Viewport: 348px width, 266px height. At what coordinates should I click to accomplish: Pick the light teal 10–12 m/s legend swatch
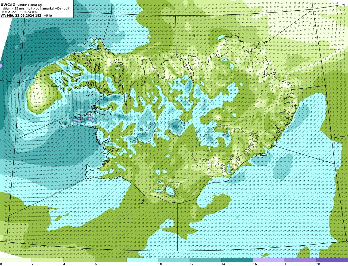coord(174,260)
